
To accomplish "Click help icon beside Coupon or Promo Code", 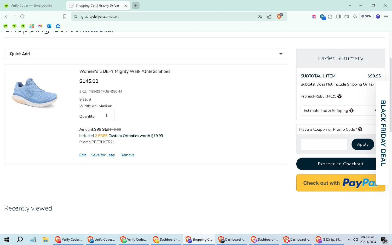I will (x=360, y=129).
